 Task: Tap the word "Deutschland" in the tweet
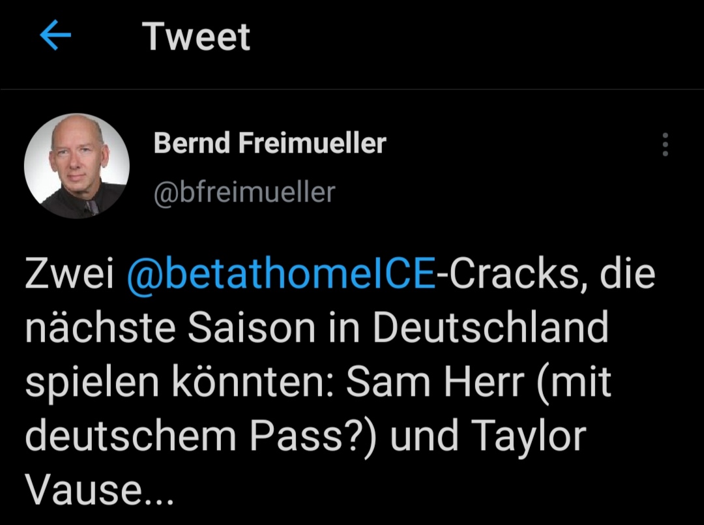[490, 329]
